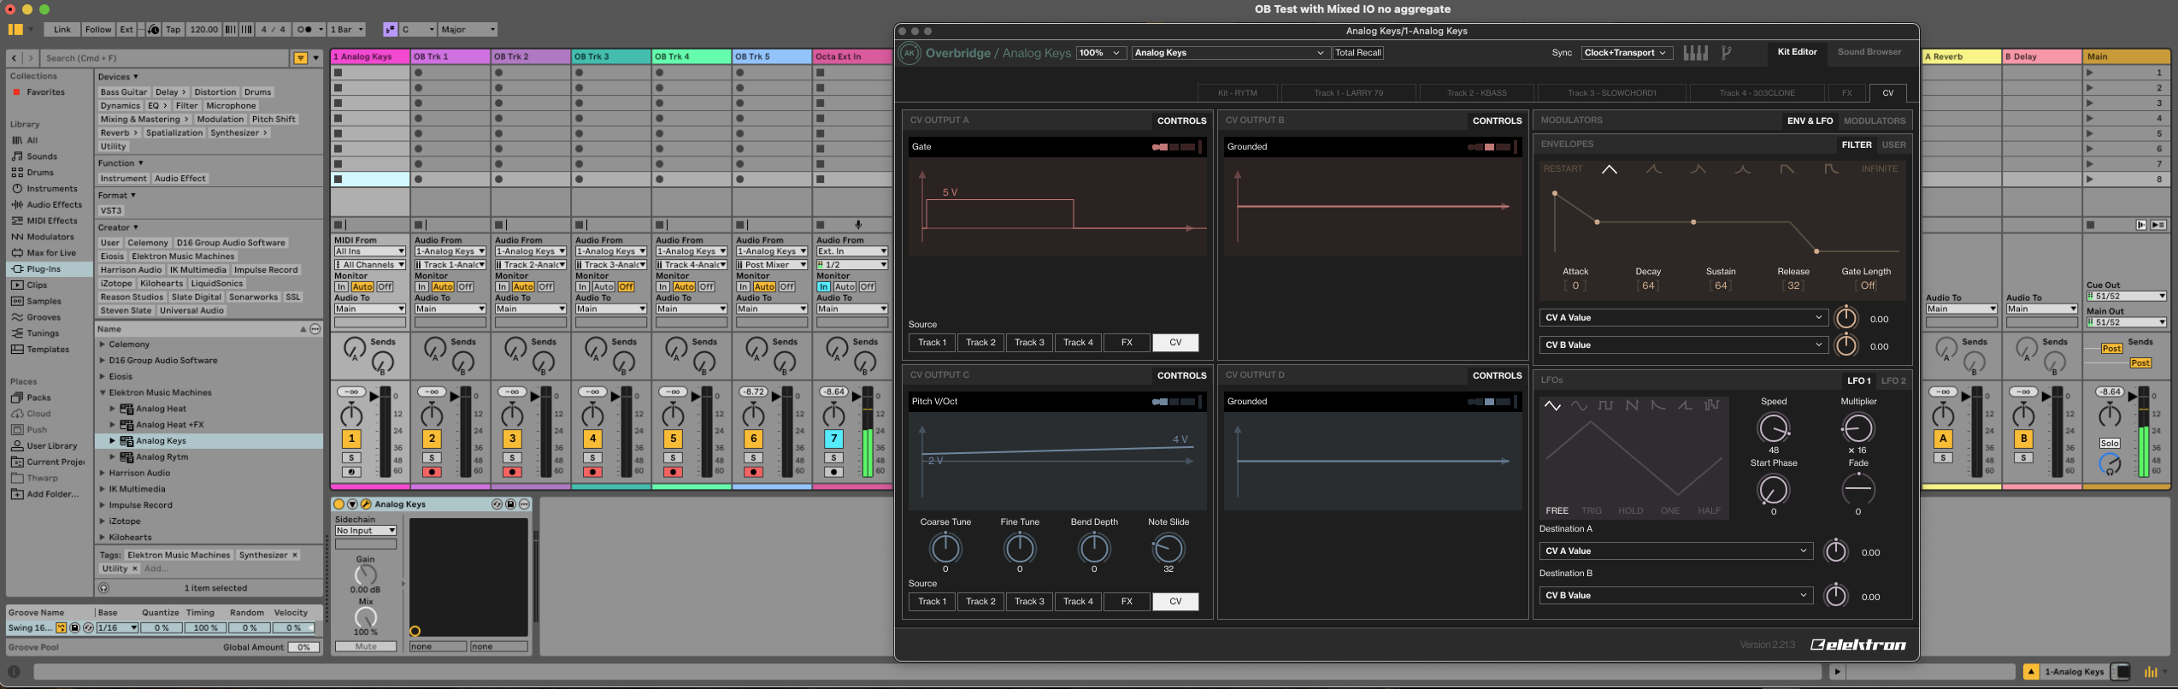Open the Track 3 - SLOWCHORD1 tab
The image size is (2178, 689).
tap(1610, 93)
